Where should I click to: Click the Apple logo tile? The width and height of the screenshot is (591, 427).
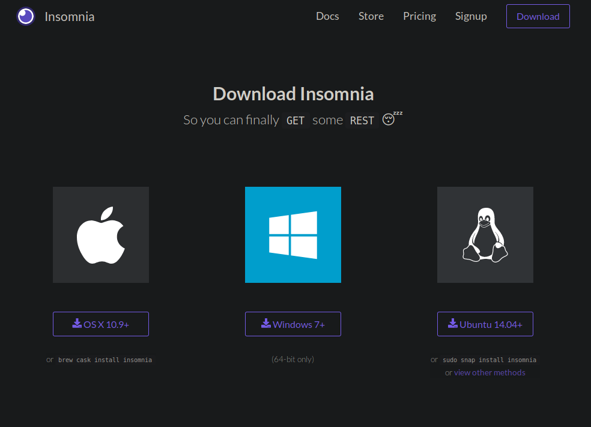point(101,235)
